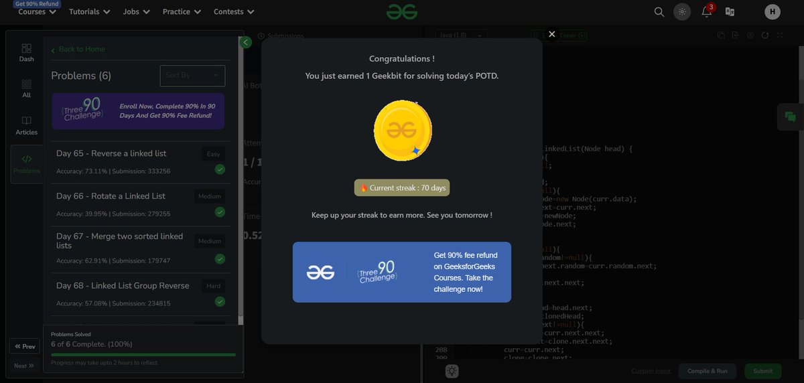The height and width of the screenshot is (383, 804).
Task: Collapse the problems panel with green arrow
Action: coord(245,42)
